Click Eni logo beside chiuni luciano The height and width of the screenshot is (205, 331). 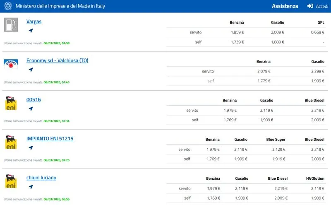point(11,181)
